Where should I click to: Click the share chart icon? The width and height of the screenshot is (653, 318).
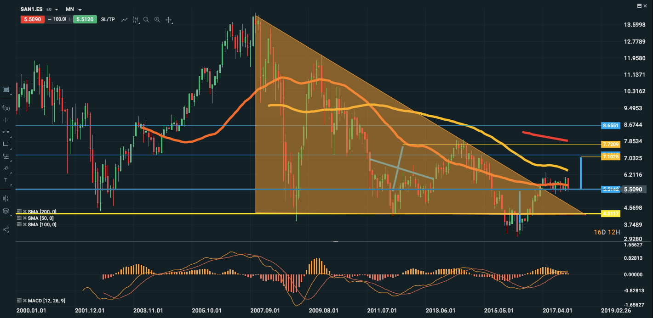[6, 229]
